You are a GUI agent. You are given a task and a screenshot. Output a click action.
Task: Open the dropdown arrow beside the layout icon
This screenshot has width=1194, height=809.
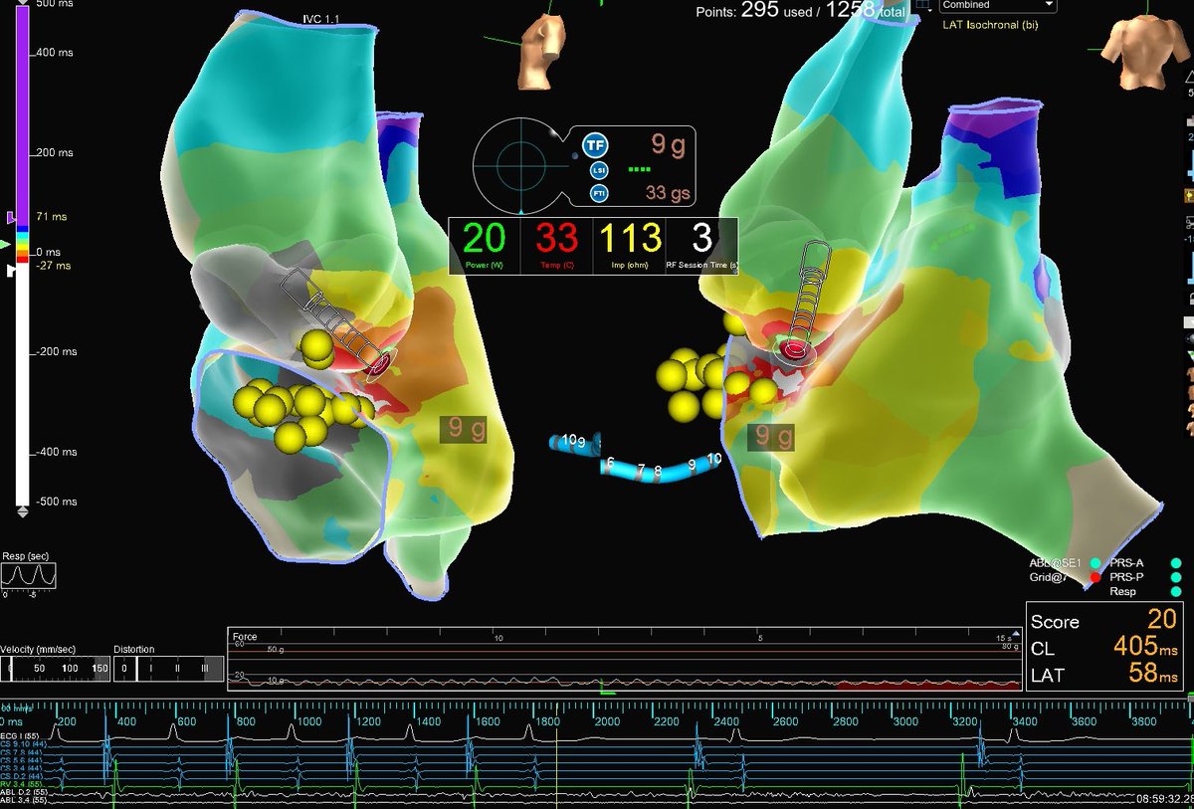pyautogui.click(x=930, y=11)
